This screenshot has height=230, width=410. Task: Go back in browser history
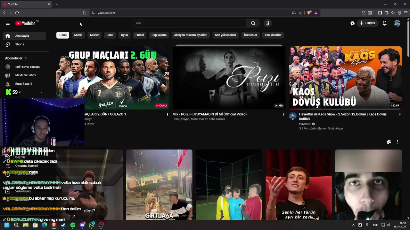pos(4,13)
